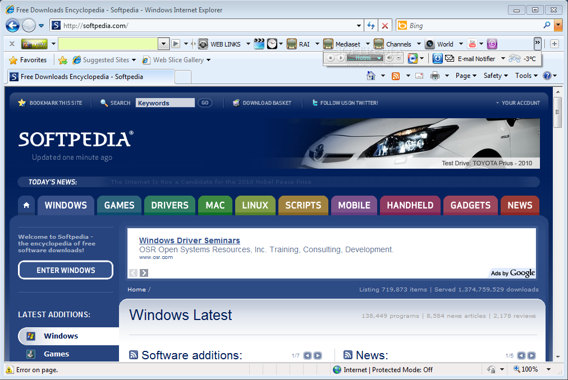Open the WEB LINKS toolbar icon

(x=203, y=44)
